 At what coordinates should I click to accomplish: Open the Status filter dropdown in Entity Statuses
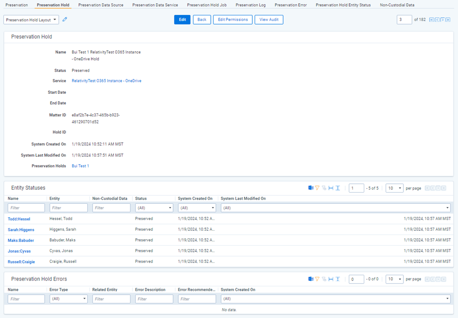(x=154, y=208)
